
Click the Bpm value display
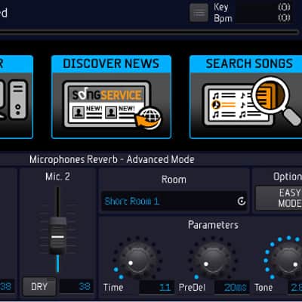pyautogui.click(x=263, y=18)
